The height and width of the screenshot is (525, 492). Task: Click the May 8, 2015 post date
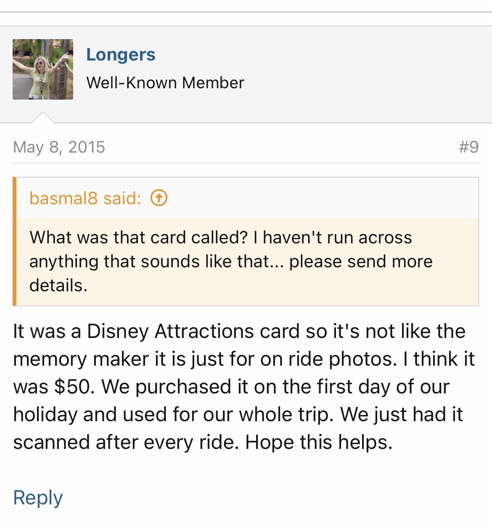(59, 147)
